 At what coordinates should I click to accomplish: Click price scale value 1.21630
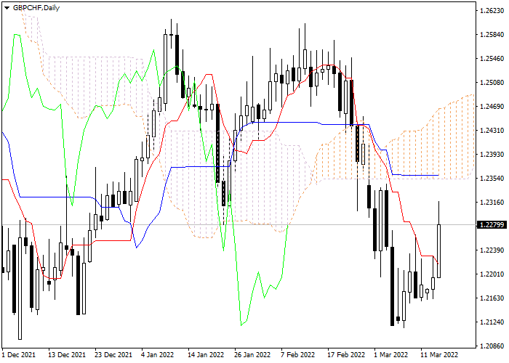[x=492, y=298]
